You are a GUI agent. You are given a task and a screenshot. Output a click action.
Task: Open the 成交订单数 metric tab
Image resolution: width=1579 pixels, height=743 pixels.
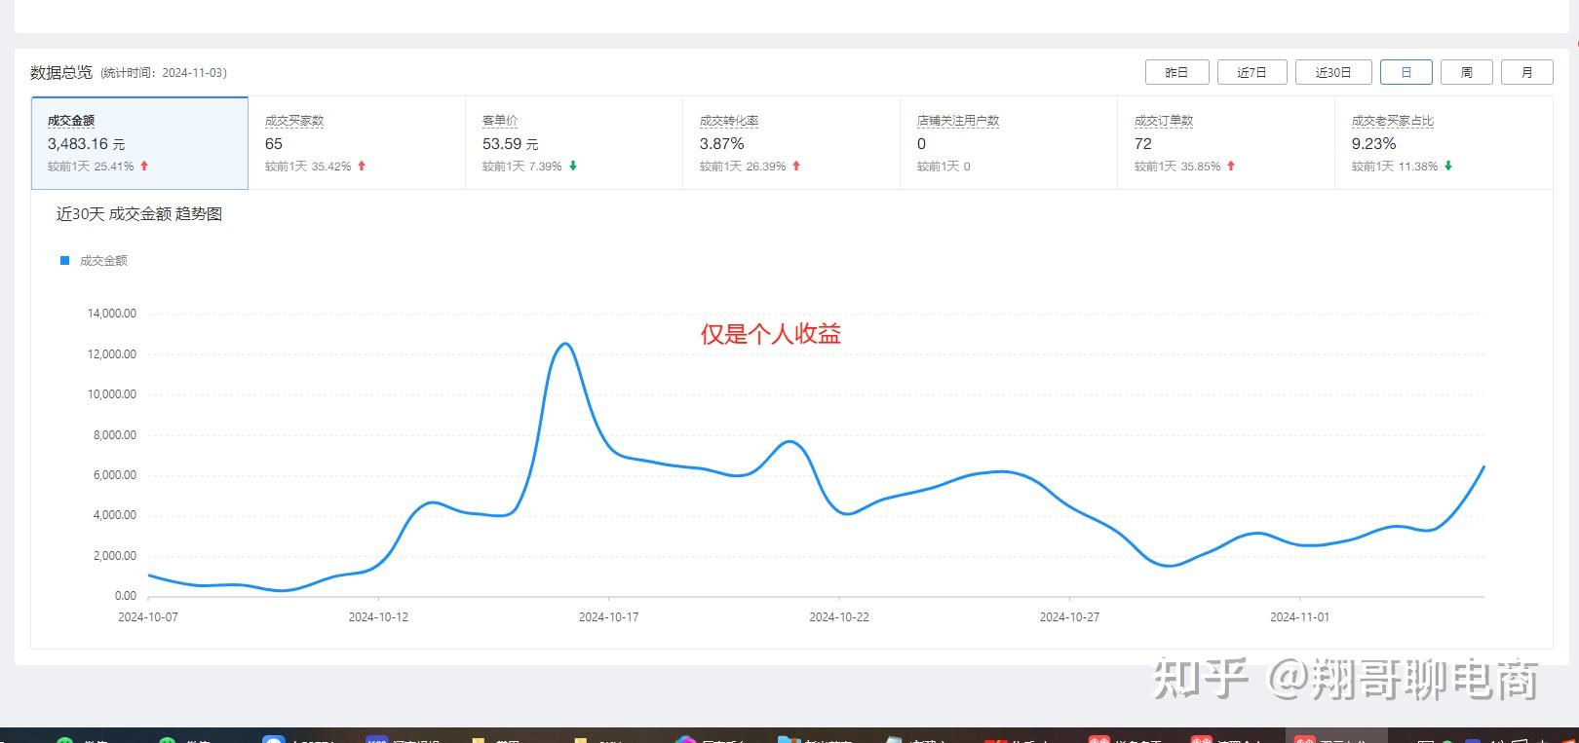(1226, 142)
